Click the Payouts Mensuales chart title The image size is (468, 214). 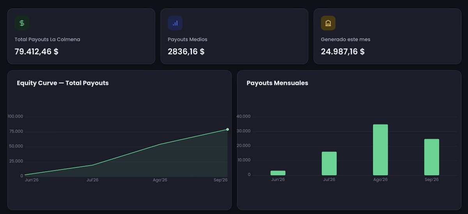click(277, 83)
